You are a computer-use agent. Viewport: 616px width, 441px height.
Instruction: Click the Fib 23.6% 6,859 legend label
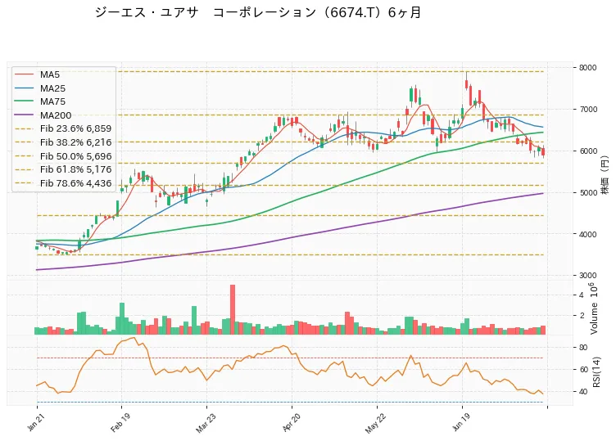(76, 128)
